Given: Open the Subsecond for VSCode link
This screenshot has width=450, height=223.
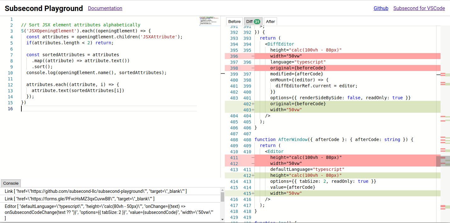Looking at the screenshot, I should [x=419, y=8].
